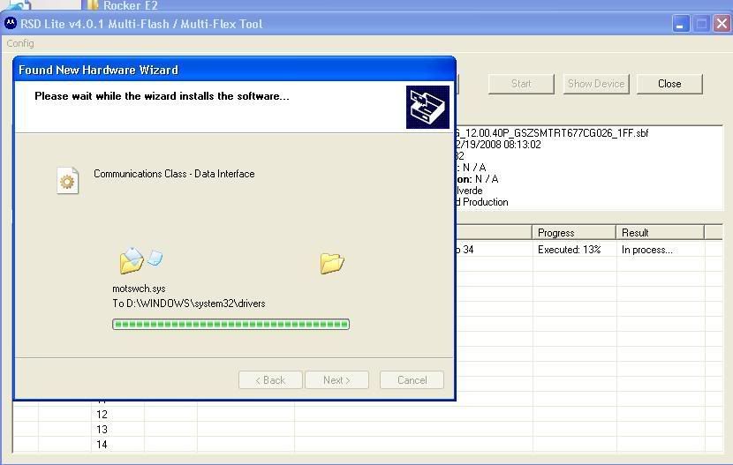Click the In process... result cell
Image resolution: width=733 pixels, height=465 pixels.
point(660,250)
